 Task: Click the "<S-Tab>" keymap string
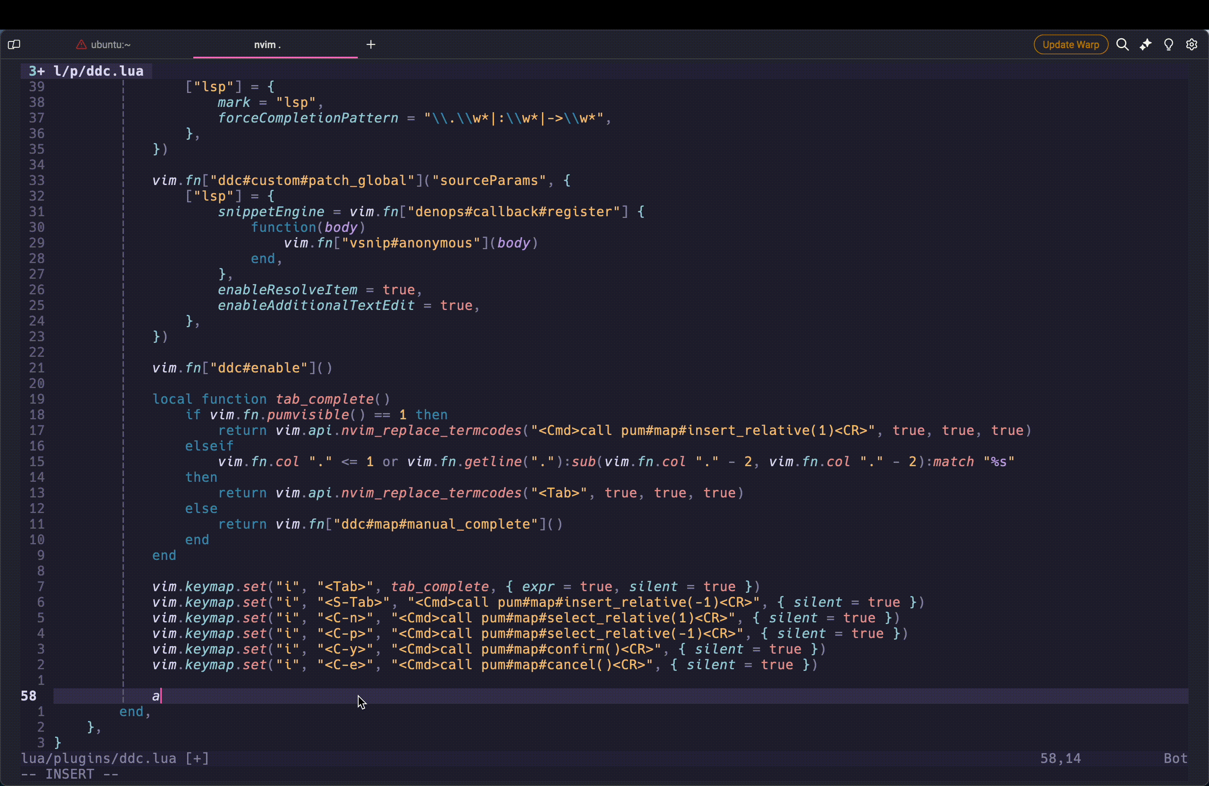[357, 603]
